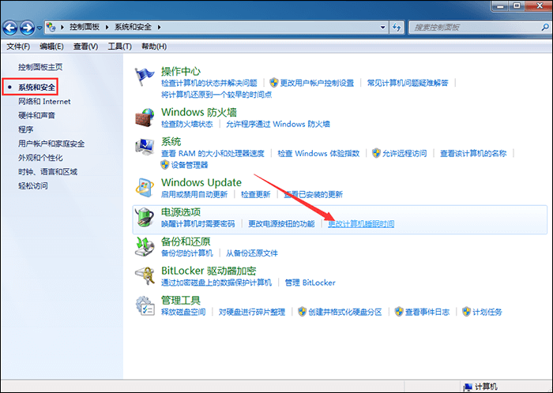553x393 pixels.
Task: Click the Back navigation arrow button
Action: point(10,28)
